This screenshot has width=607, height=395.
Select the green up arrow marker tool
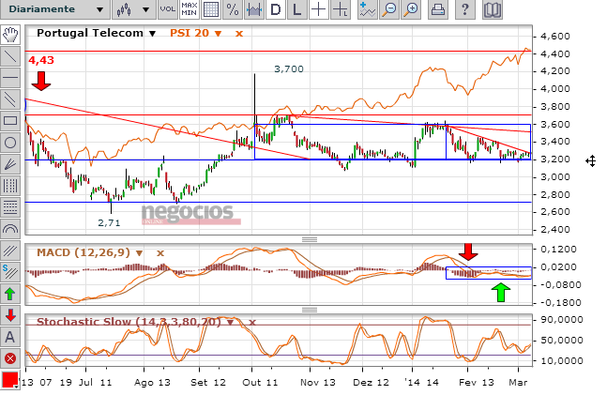pos(10,294)
